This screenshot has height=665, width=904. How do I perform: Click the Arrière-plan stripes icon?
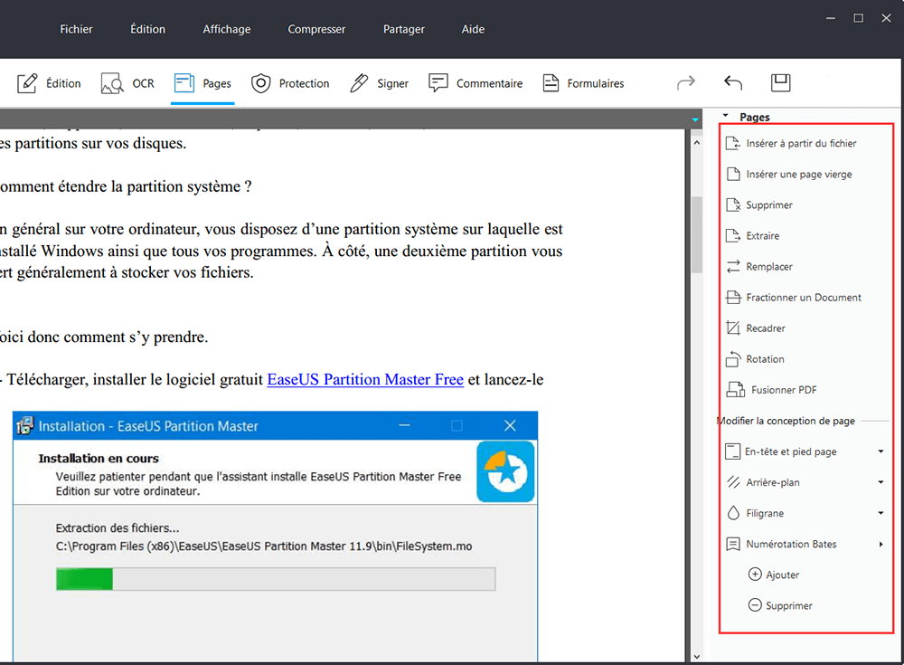[x=733, y=482]
